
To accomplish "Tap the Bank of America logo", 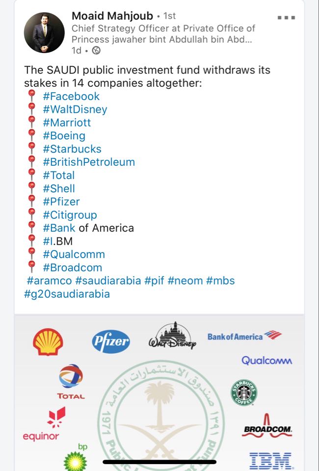I will pos(244,336).
